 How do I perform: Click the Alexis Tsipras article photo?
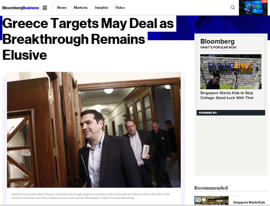pyautogui.click(x=94, y=130)
